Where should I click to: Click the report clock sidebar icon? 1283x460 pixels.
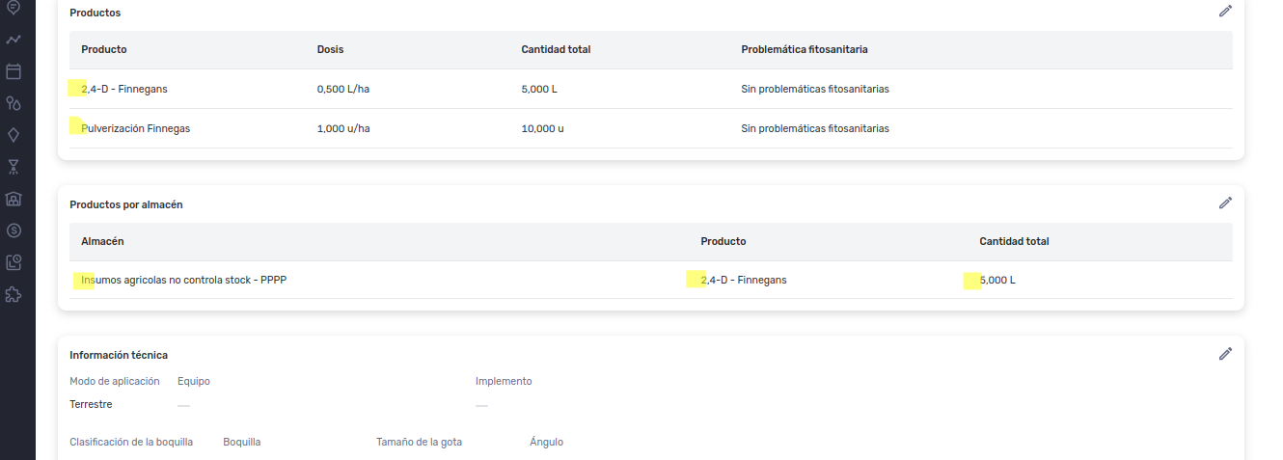pos(14,262)
